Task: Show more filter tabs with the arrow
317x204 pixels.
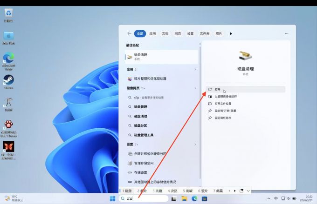Action: pos(231,33)
